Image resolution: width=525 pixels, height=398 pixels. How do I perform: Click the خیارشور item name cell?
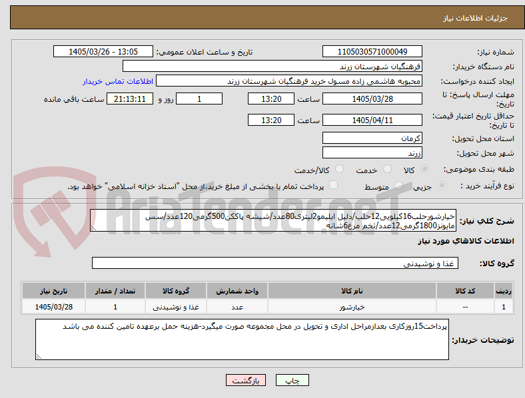coord(352,307)
